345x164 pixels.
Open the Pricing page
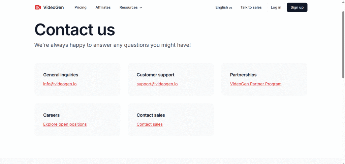[x=81, y=7]
